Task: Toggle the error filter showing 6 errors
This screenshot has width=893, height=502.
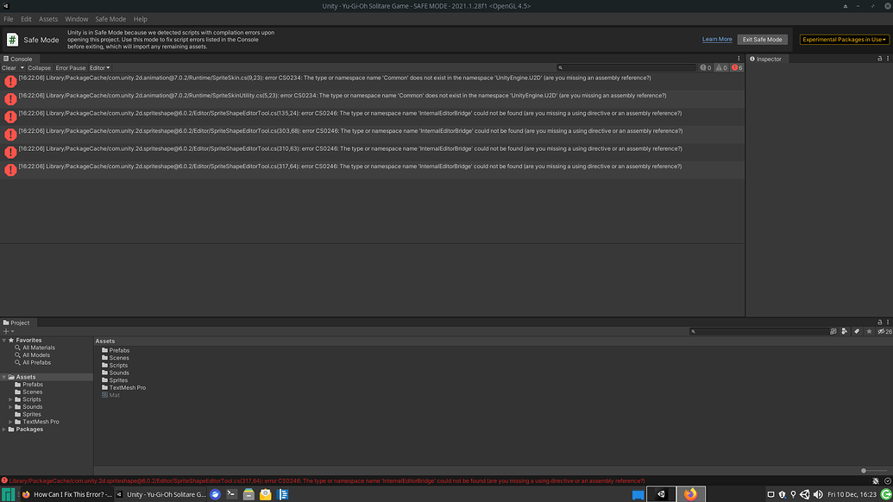Action: [x=734, y=66]
